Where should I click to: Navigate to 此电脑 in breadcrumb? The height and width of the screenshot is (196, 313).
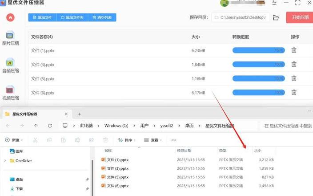coord(86,126)
